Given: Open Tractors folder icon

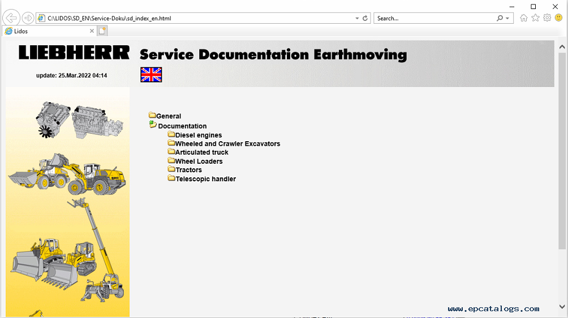Looking at the screenshot, I should [171, 169].
